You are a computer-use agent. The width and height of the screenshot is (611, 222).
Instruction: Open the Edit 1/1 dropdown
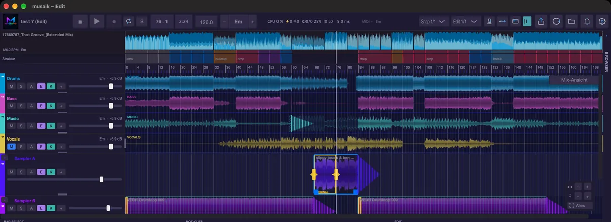(x=467, y=22)
